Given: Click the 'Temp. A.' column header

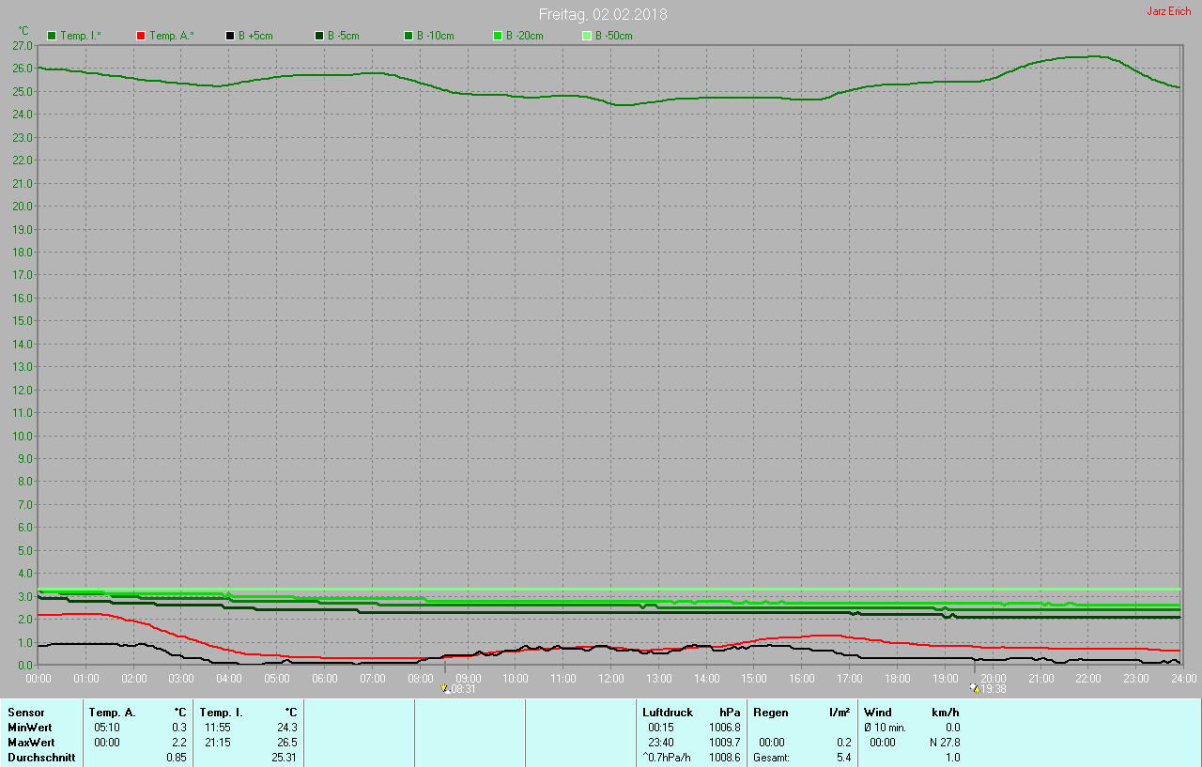Looking at the screenshot, I should pyautogui.click(x=113, y=713).
